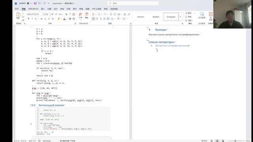Undo the last action in the title bar
The image size is (253, 142).
(x=39, y=3)
